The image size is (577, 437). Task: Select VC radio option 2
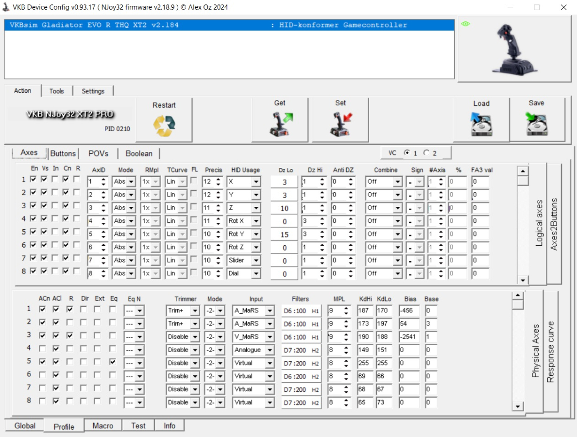coord(426,152)
